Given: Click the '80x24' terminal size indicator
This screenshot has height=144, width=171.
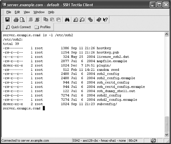Looking at the screenshot, I should tap(133, 141).
